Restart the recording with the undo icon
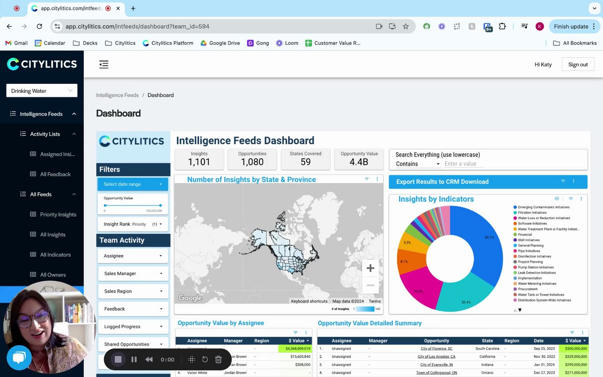This screenshot has width=603, height=377. (205, 360)
